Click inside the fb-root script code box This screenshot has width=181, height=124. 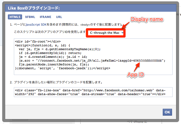pos(93,57)
